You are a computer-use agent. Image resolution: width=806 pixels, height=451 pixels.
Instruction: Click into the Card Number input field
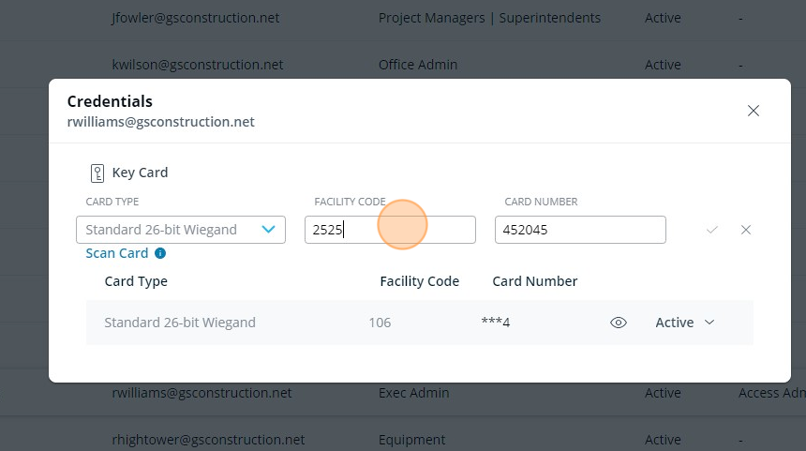pyautogui.click(x=580, y=230)
